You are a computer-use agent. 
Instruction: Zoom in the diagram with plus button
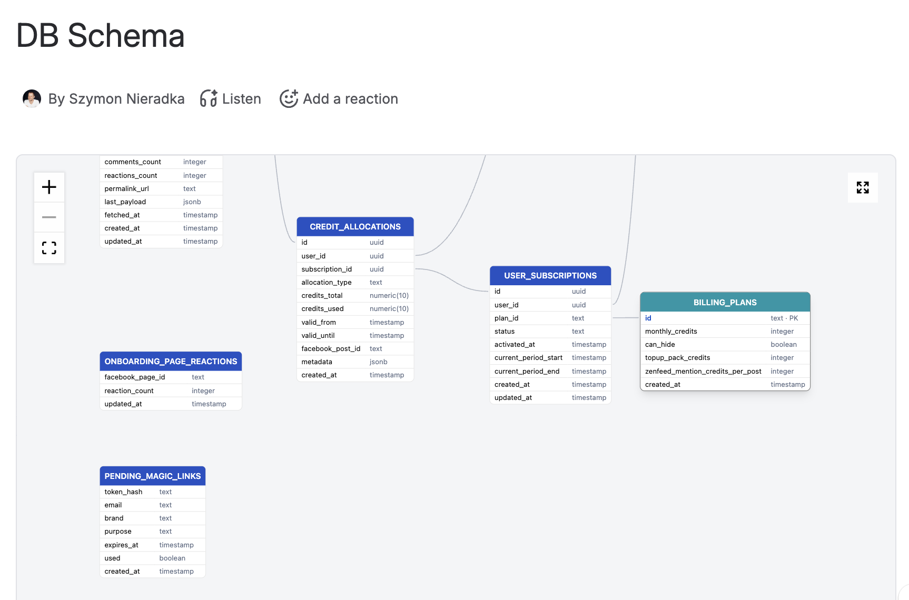[x=49, y=187]
